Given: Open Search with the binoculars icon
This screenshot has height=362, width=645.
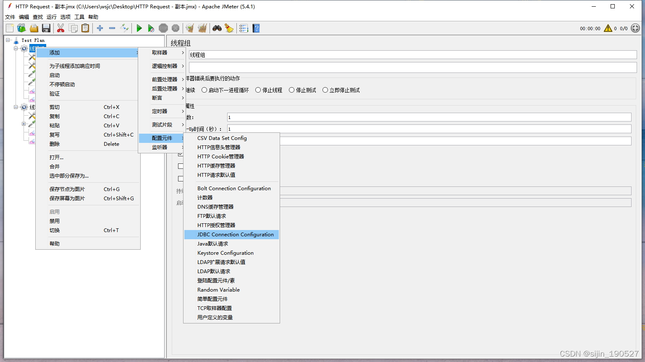Looking at the screenshot, I should coord(217,28).
